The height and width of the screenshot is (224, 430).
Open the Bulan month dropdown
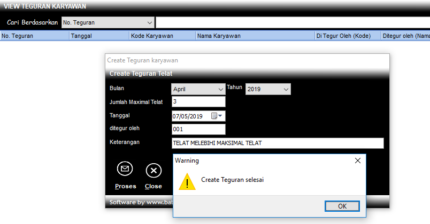[x=198, y=90]
